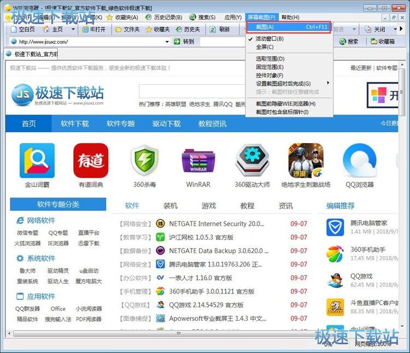The image size is (410, 353).
Task: Open the 屏幕截图(P) menu
Action: point(261,17)
